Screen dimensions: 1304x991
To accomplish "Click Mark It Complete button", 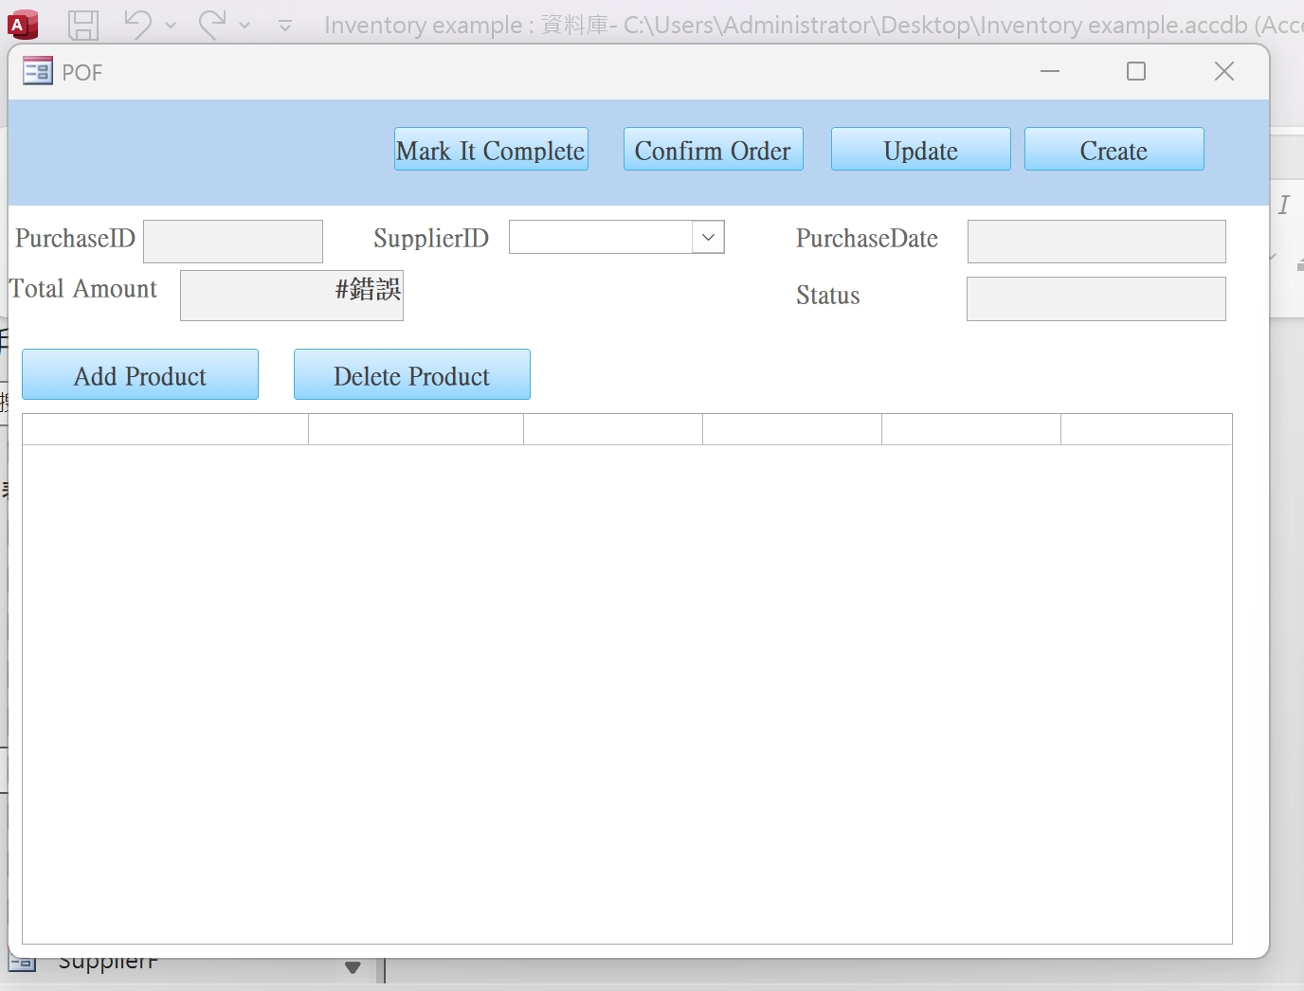I will 491,150.
